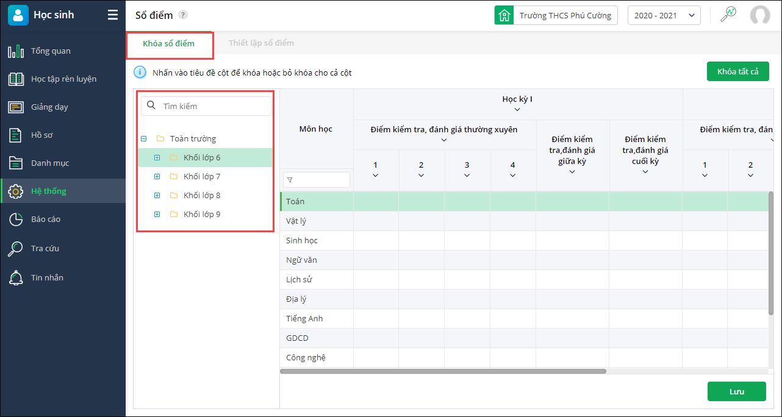Screen dimensions: 782x417
Task: Click chevron under Học kỳ I column 1
Action: click(376, 176)
